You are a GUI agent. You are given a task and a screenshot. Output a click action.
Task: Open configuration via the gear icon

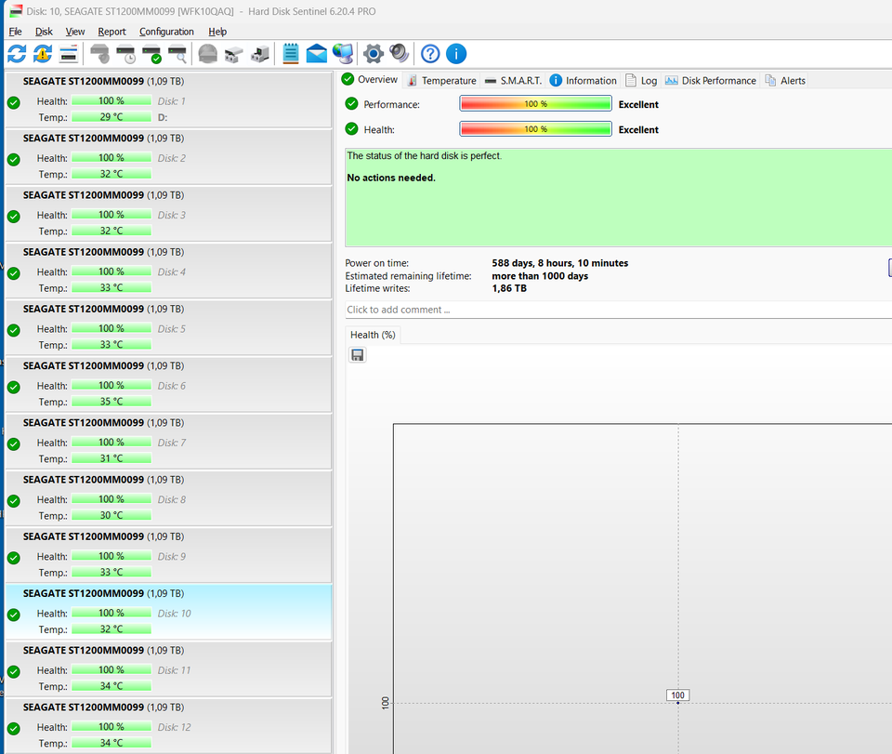click(x=374, y=54)
